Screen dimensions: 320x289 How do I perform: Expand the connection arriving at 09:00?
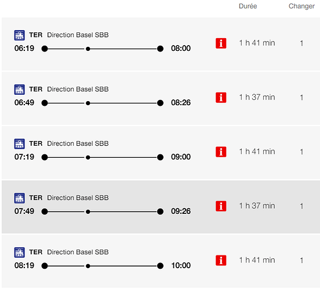coord(161,153)
